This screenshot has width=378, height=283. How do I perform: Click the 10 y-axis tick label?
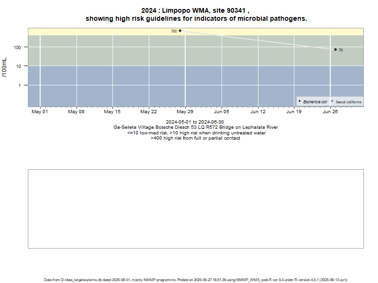(20, 66)
